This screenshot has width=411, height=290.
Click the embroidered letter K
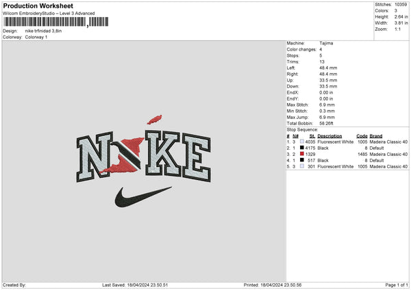(x=163, y=153)
